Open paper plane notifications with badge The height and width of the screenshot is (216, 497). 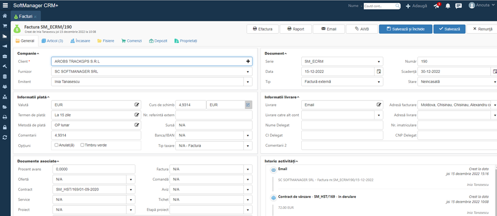[x=437, y=6]
